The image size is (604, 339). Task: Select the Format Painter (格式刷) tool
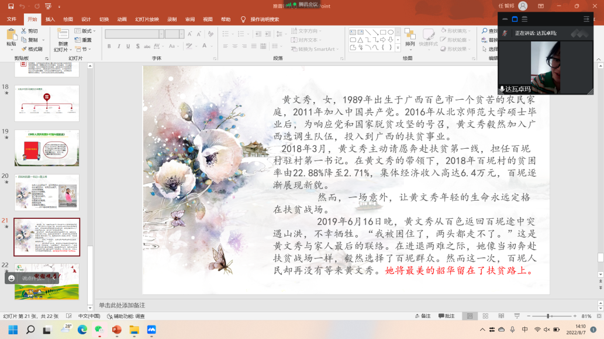[x=32, y=49]
